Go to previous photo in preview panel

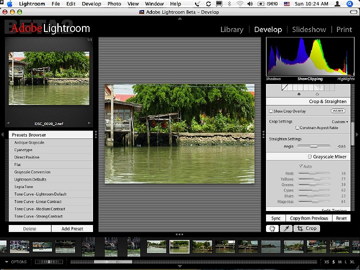(x=8, y=123)
